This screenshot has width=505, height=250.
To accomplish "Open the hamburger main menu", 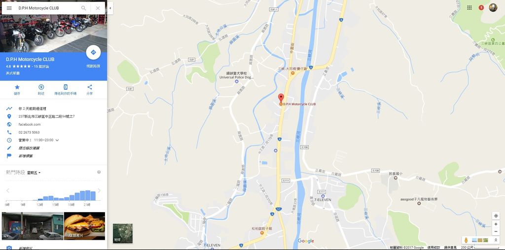I will 9,8.
